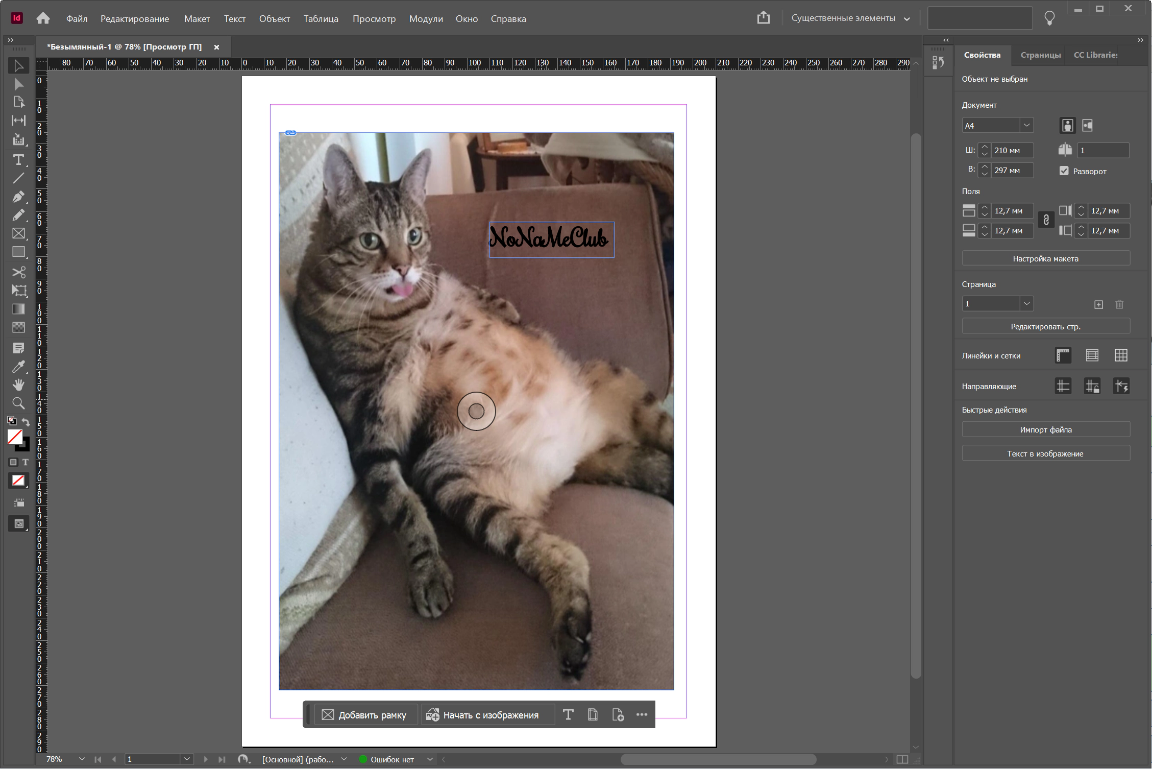Select the Scissors tool
Viewport: 1152px width, 769px height.
tap(18, 272)
